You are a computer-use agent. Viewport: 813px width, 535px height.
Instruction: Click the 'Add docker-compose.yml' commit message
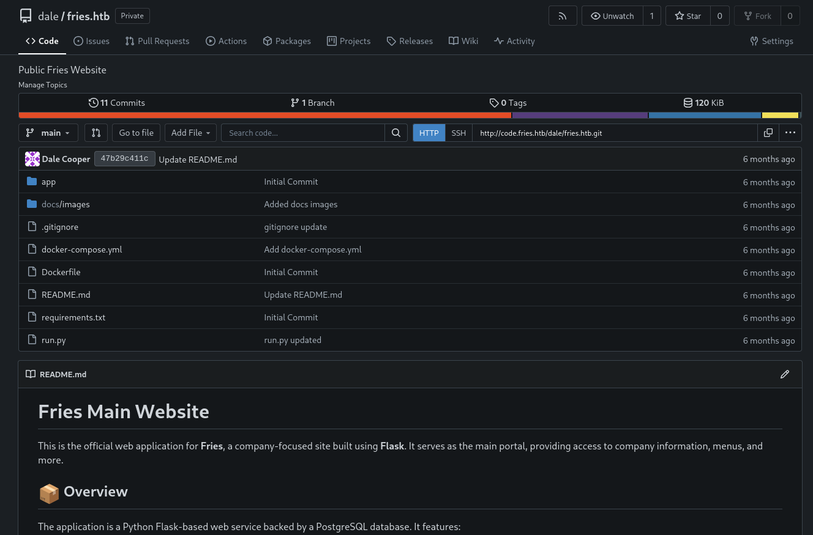313,249
